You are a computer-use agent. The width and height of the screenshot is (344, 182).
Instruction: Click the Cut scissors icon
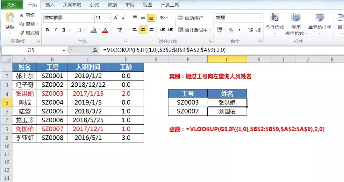tap(22, 15)
